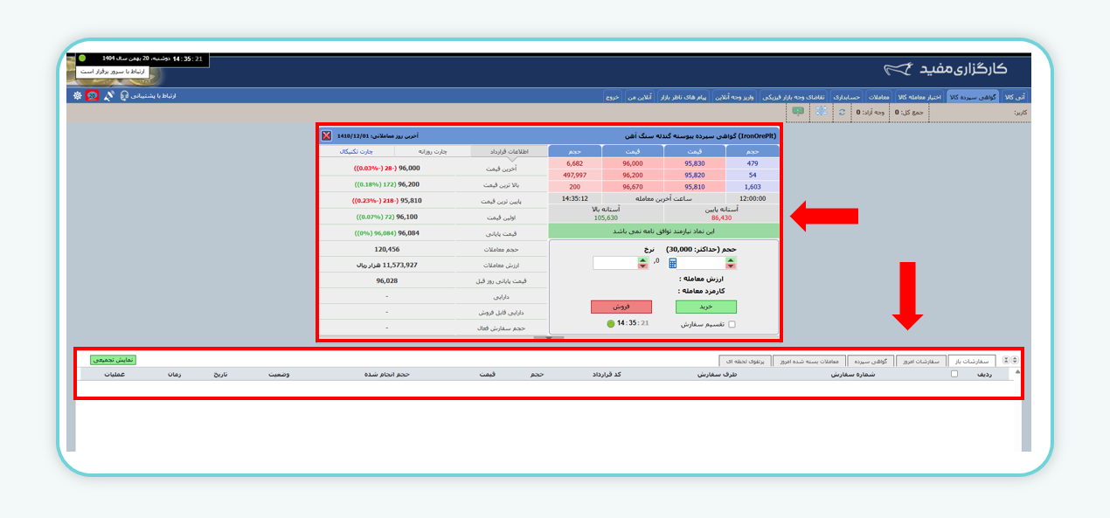Open the calculator icon beside volume field
This screenshot has height=518, width=1110.
(x=673, y=263)
